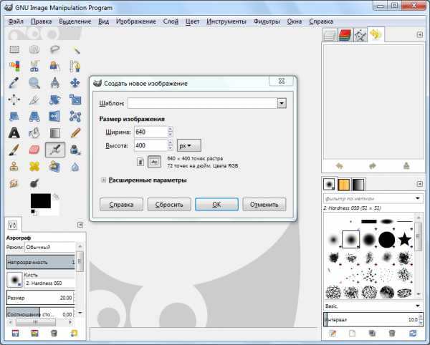Open the Файл menu
The image size is (430, 345).
16,21
